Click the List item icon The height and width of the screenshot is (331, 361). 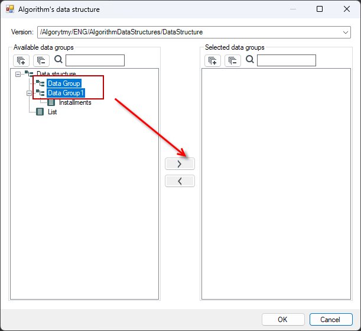[40, 112]
